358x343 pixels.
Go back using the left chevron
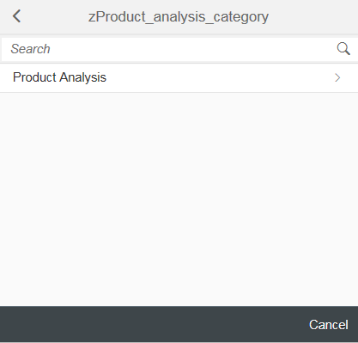(16, 16)
